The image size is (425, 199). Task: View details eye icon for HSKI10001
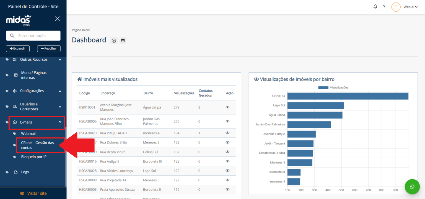[227, 107]
